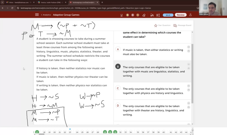Pick the yellow highlighter color
The image size is (227, 135).
click(127, 15)
